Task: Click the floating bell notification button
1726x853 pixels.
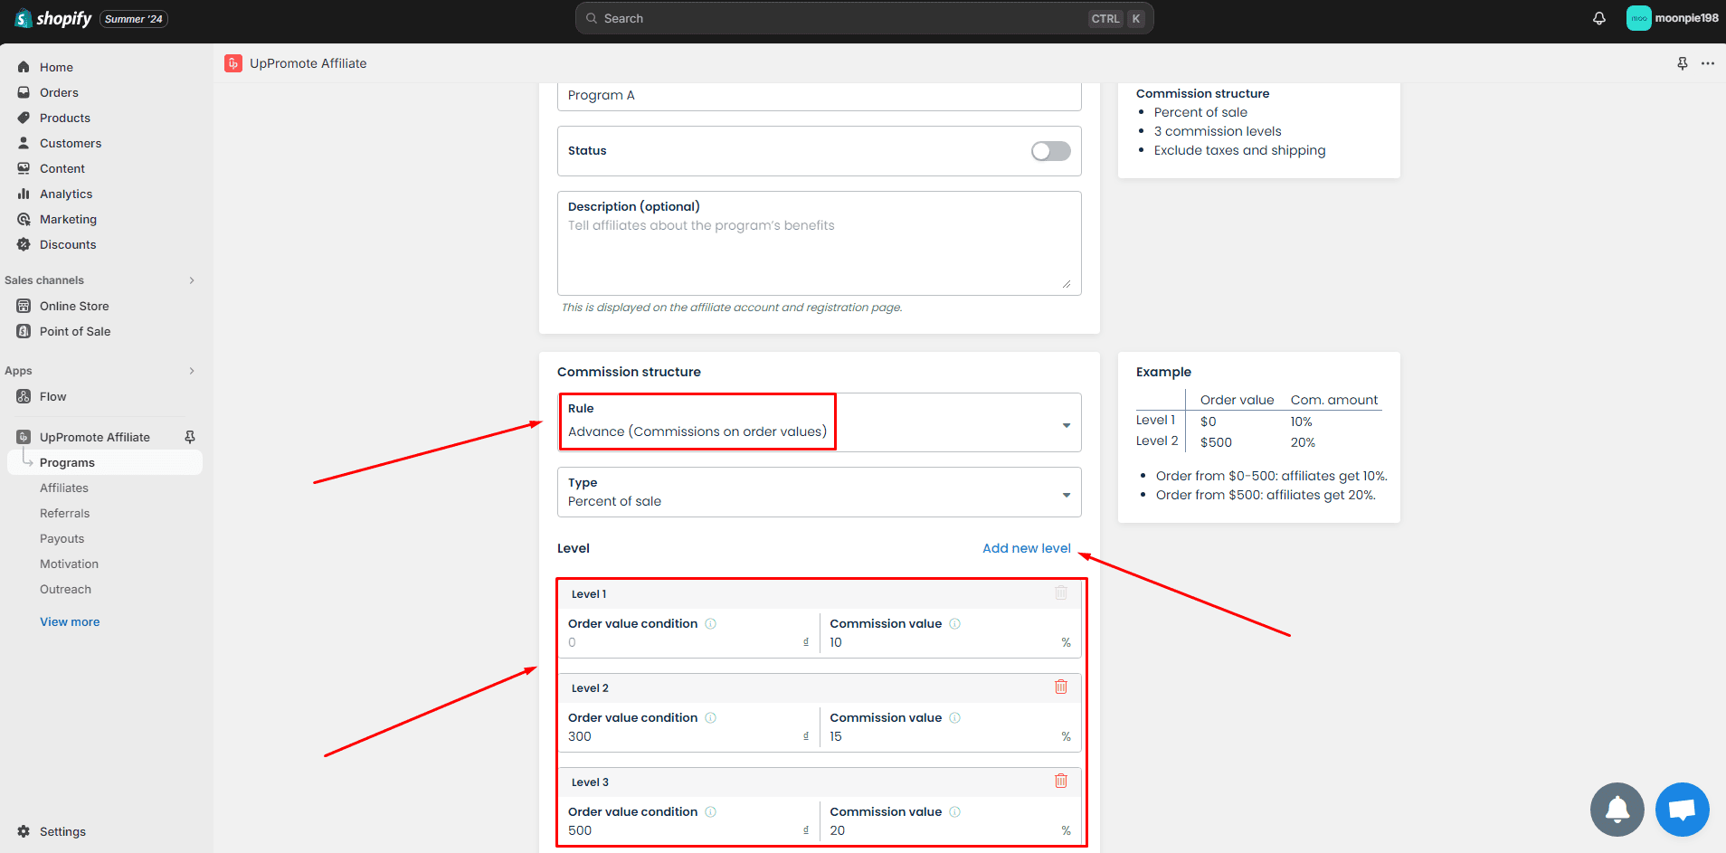Action: [1617, 810]
